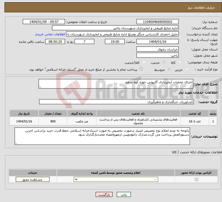Click the واحد اندازه گیری column header
This screenshot has height=202, width=222.
point(82,113)
